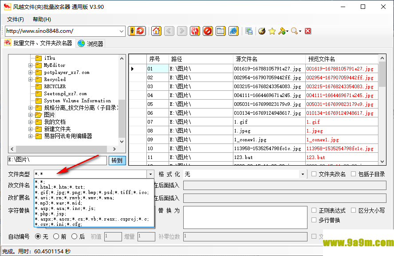Open the 格式化 dropdown
This screenshot has height=256, width=394.
point(303,174)
